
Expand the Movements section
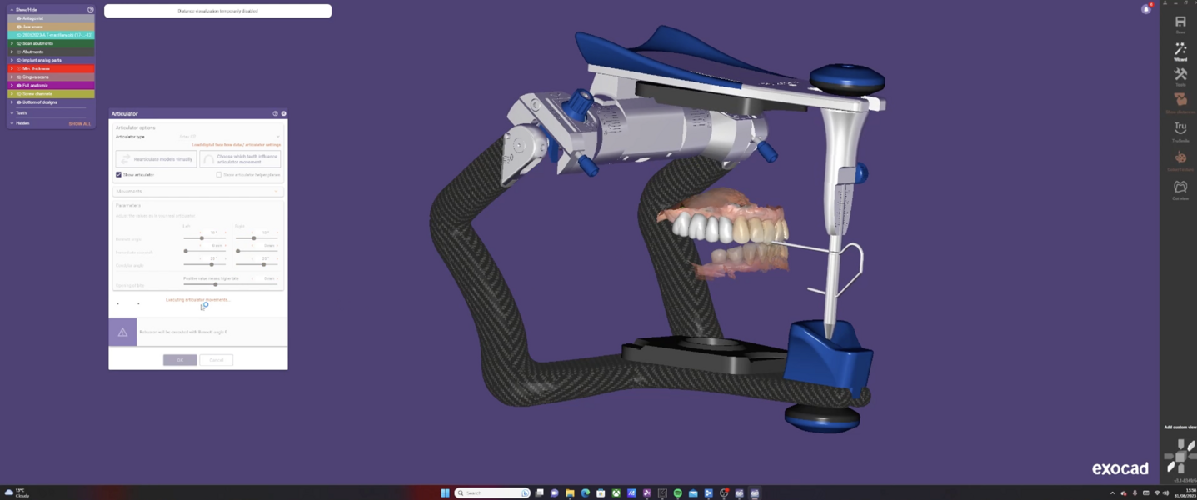pyautogui.click(x=198, y=192)
